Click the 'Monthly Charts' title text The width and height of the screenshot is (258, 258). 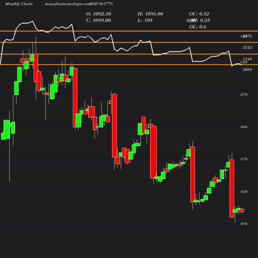[19, 4]
